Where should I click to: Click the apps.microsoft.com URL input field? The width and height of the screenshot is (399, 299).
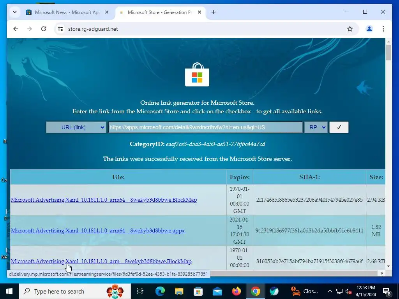205,127
